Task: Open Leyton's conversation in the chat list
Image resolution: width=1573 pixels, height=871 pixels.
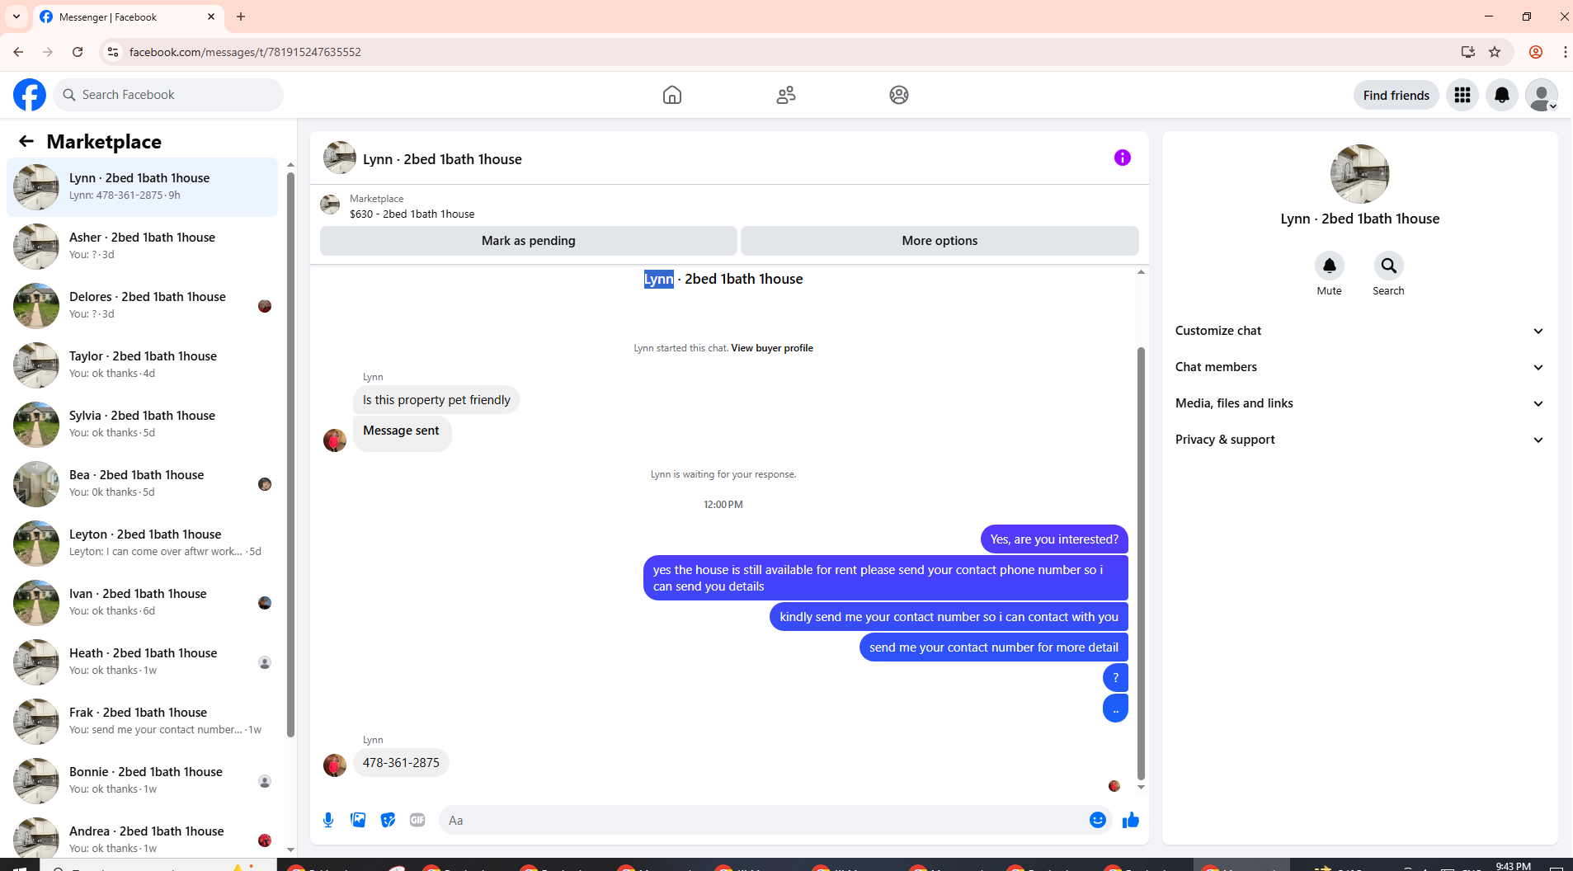Action: coord(142,544)
